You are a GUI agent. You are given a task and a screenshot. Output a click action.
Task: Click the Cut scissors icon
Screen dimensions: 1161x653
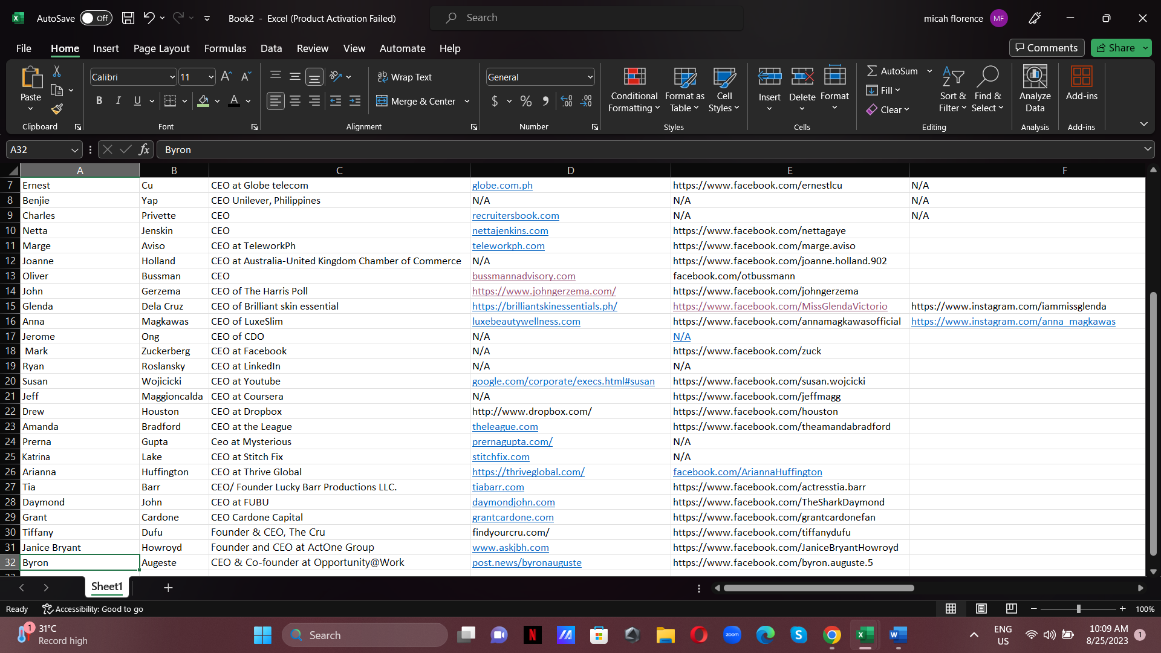[x=57, y=71]
